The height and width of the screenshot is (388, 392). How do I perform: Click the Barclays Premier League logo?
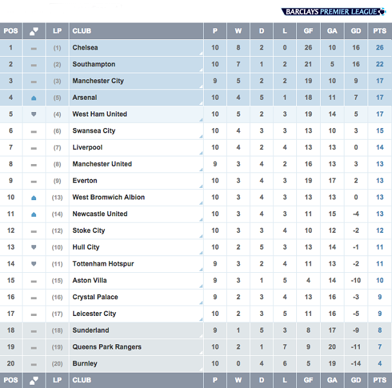pos(334,12)
